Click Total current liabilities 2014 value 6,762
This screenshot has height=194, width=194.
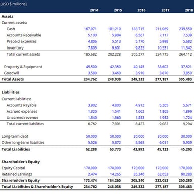[92, 124]
